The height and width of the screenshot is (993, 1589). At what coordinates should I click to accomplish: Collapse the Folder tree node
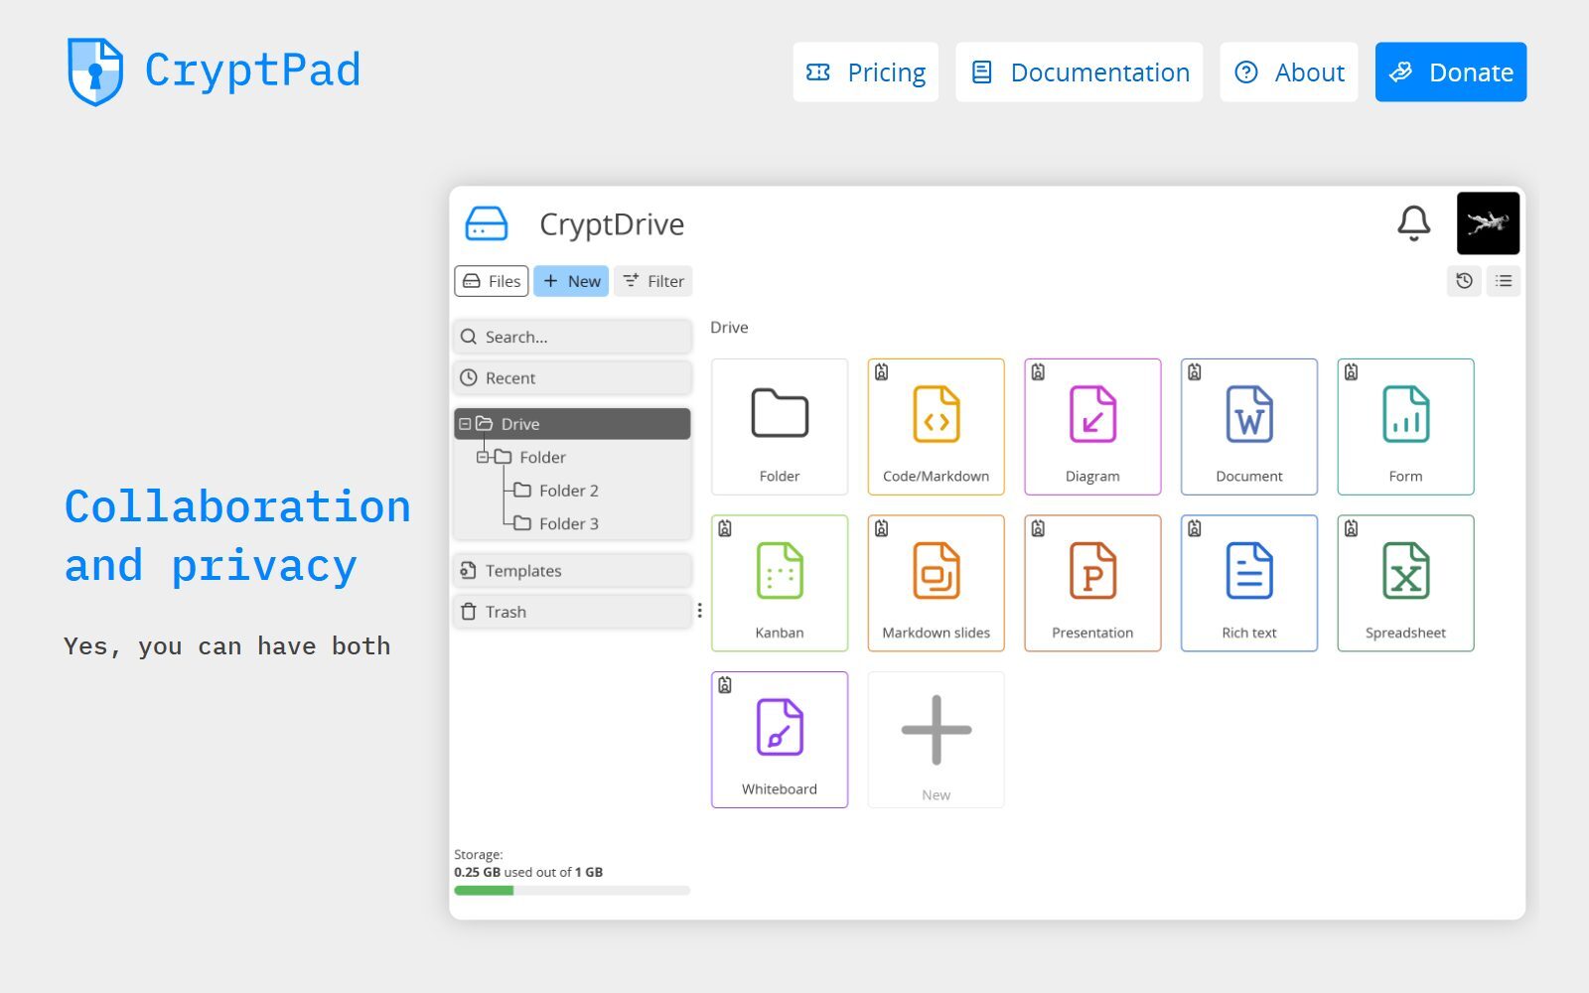click(x=483, y=457)
